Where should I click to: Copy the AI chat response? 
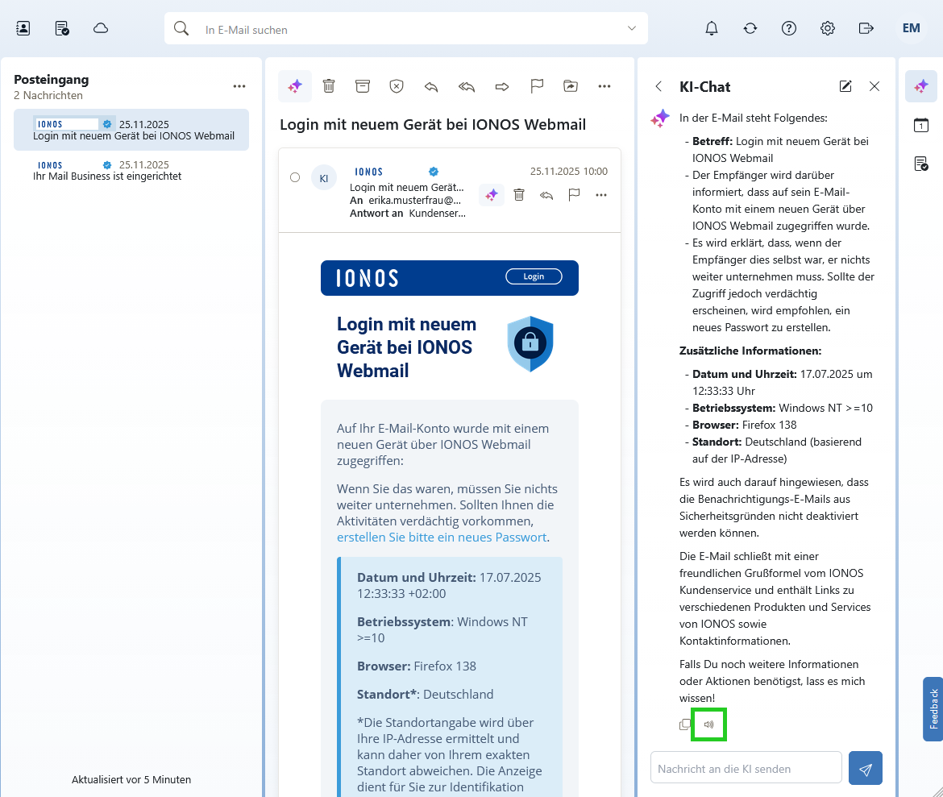coord(685,724)
